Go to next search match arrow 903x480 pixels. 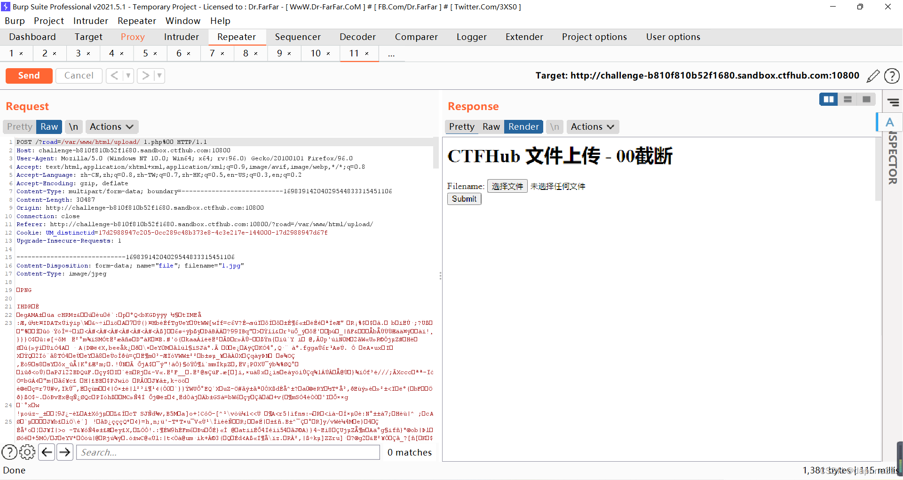tap(65, 452)
